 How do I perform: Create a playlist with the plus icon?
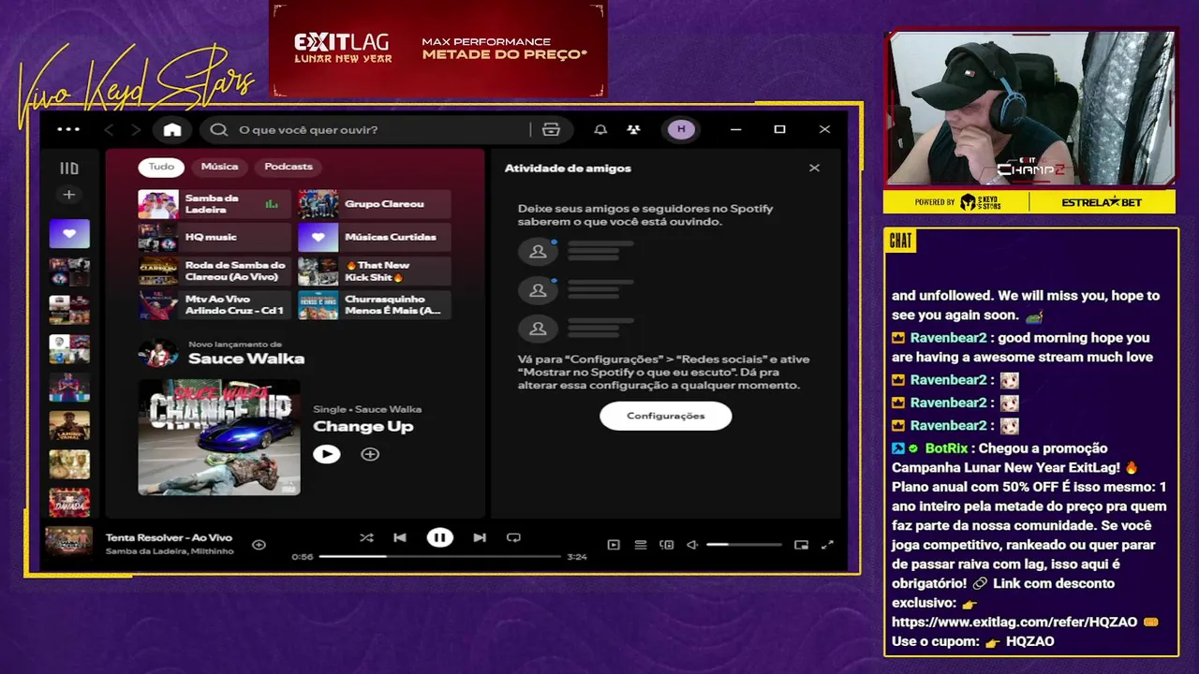point(68,195)
